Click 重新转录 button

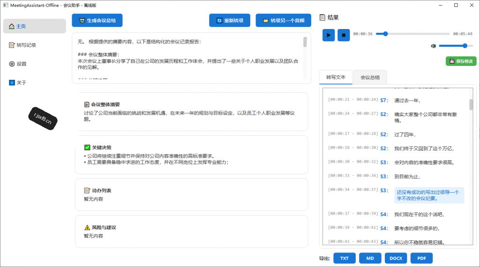pyautogui.click(x=230, y=21)
